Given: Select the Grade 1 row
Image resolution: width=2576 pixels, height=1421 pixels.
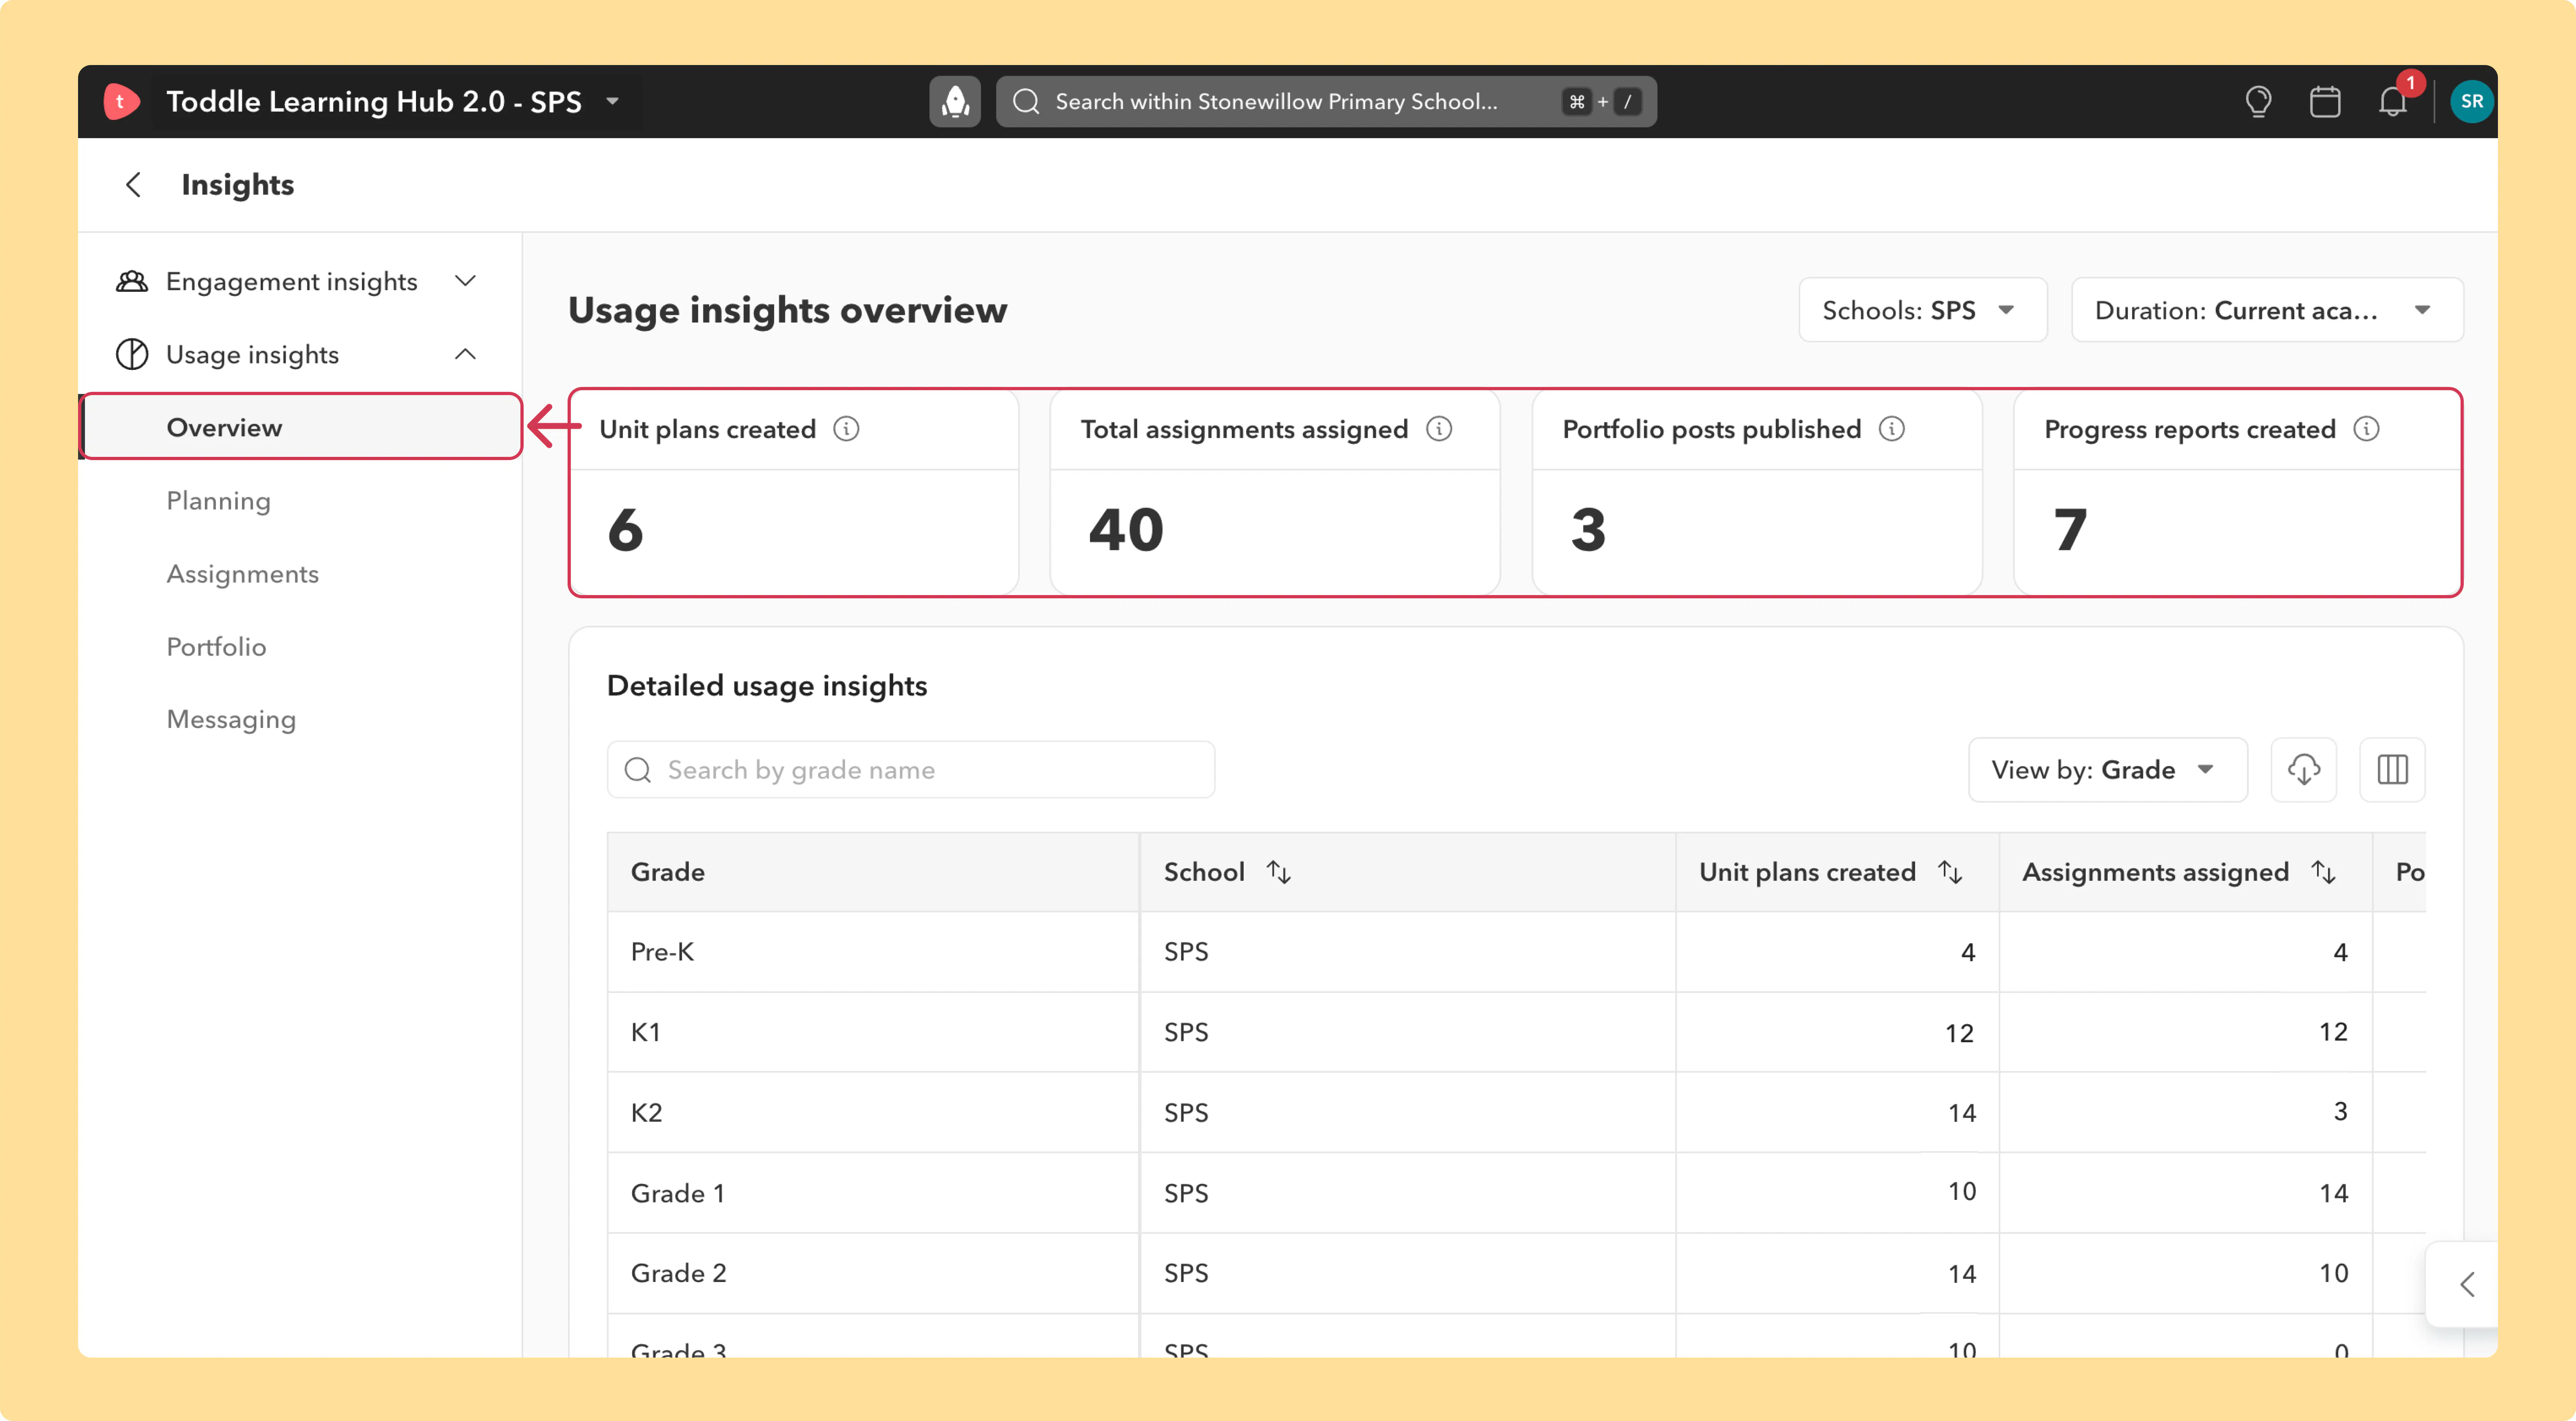Looking at the screenshot, I should point(1516,1193).
